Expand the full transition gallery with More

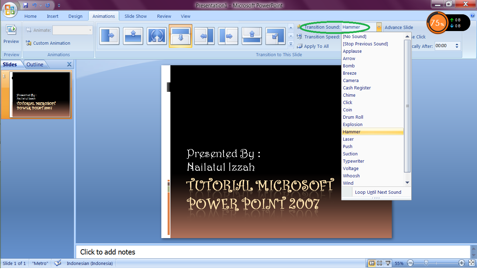tap(291, 44)
